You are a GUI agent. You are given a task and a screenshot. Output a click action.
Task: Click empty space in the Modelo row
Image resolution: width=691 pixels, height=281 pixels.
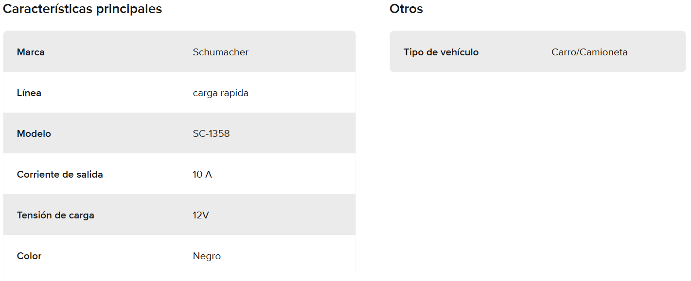[301, 133]
